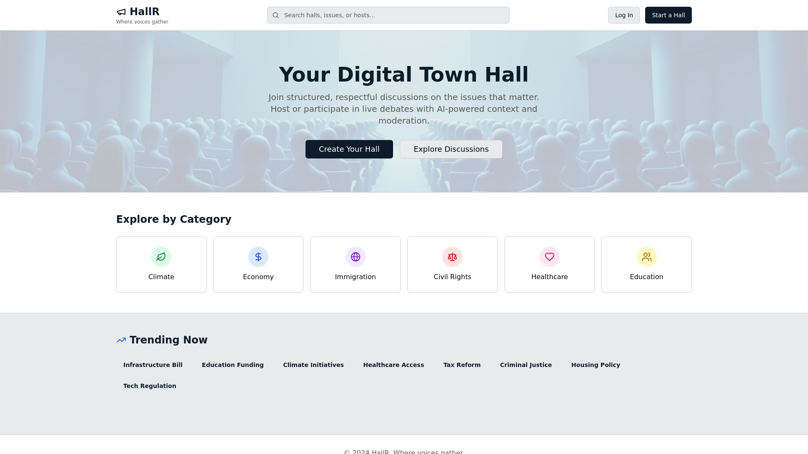Select the Climate Initiatives trending topic
The height and width of the screenshot is (454, 808).
click(314, 365)
